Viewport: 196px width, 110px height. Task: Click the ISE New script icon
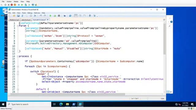point(10,16)
